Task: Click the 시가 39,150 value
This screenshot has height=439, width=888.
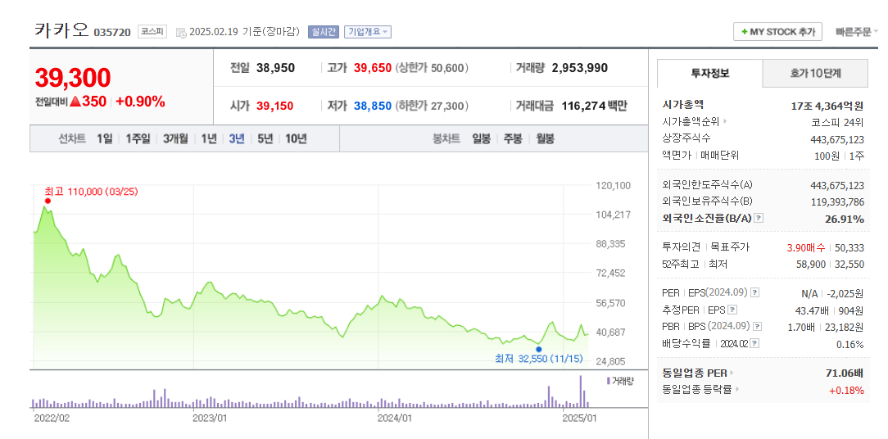Action: 274,106
